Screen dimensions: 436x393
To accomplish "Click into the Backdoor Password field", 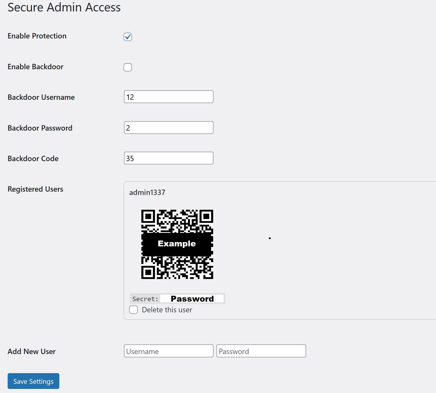I will (168, 128).
